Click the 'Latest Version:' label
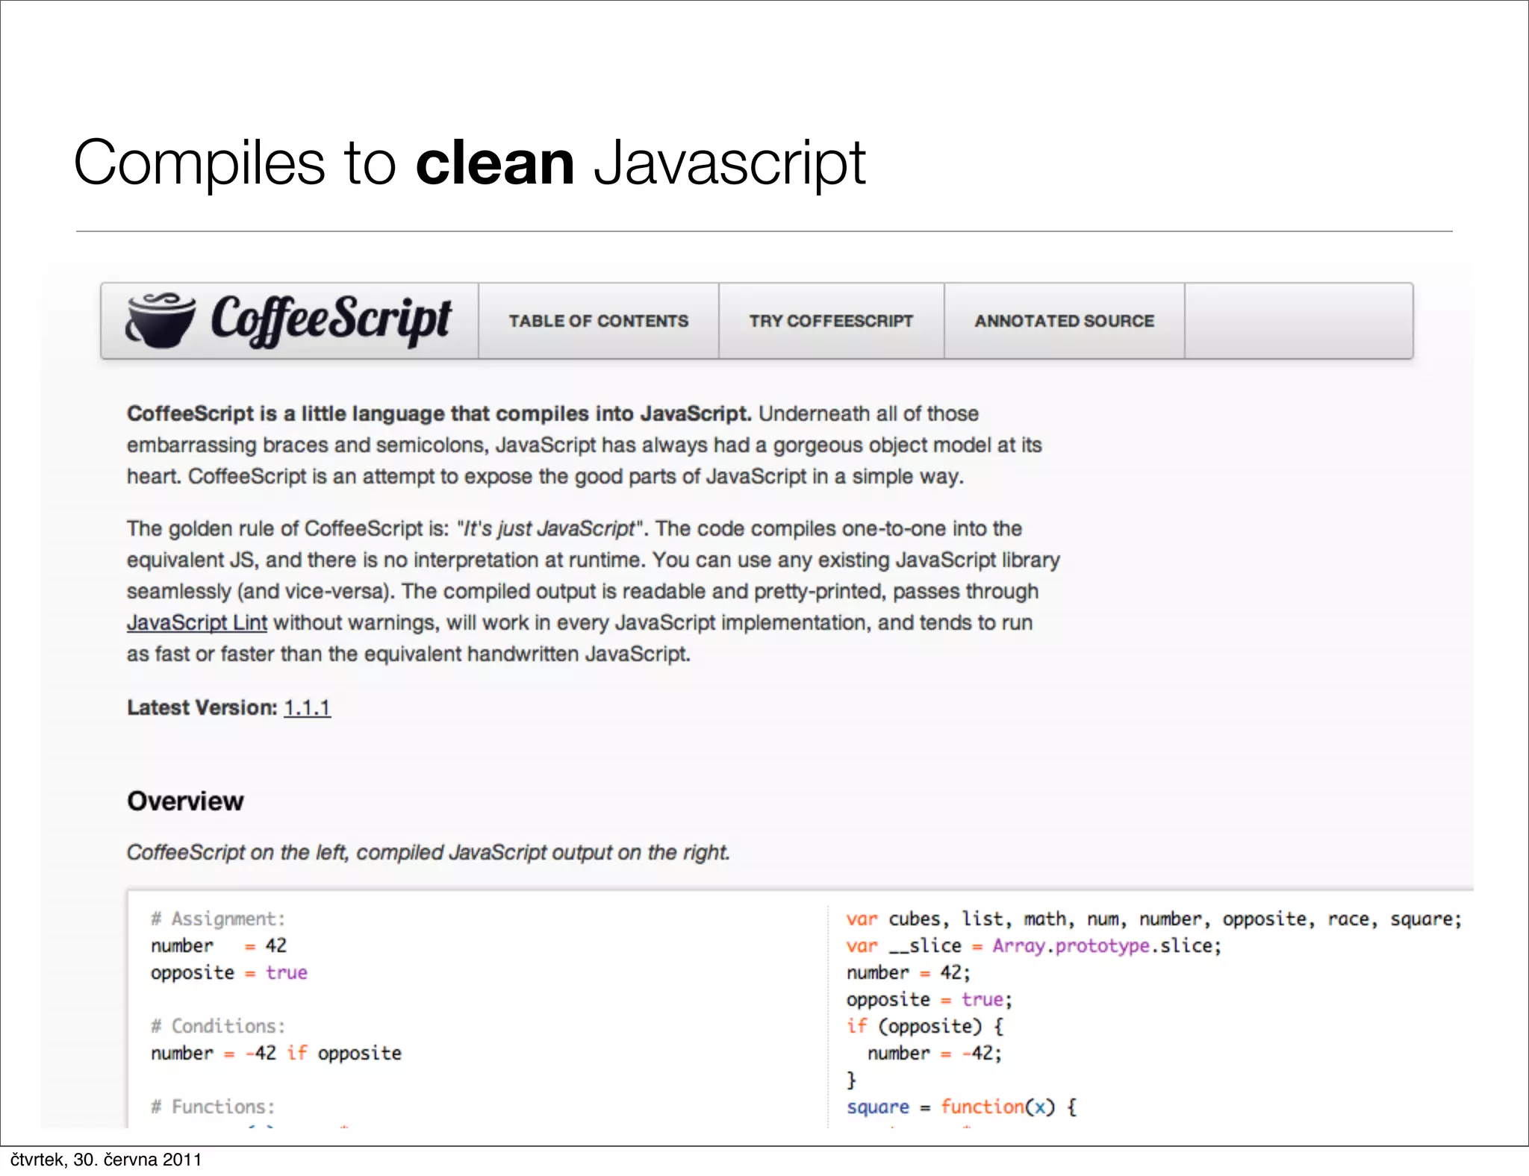 [202, 707]
